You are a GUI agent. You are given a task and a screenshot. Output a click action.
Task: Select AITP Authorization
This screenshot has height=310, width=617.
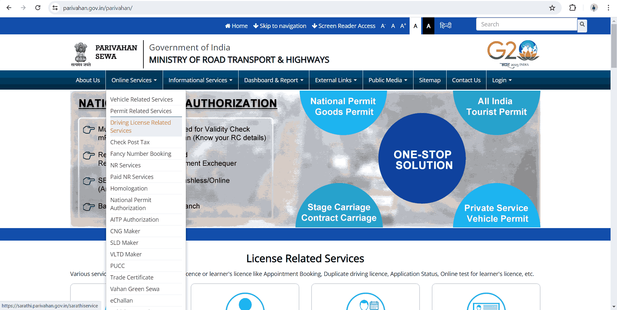point(146,220)
